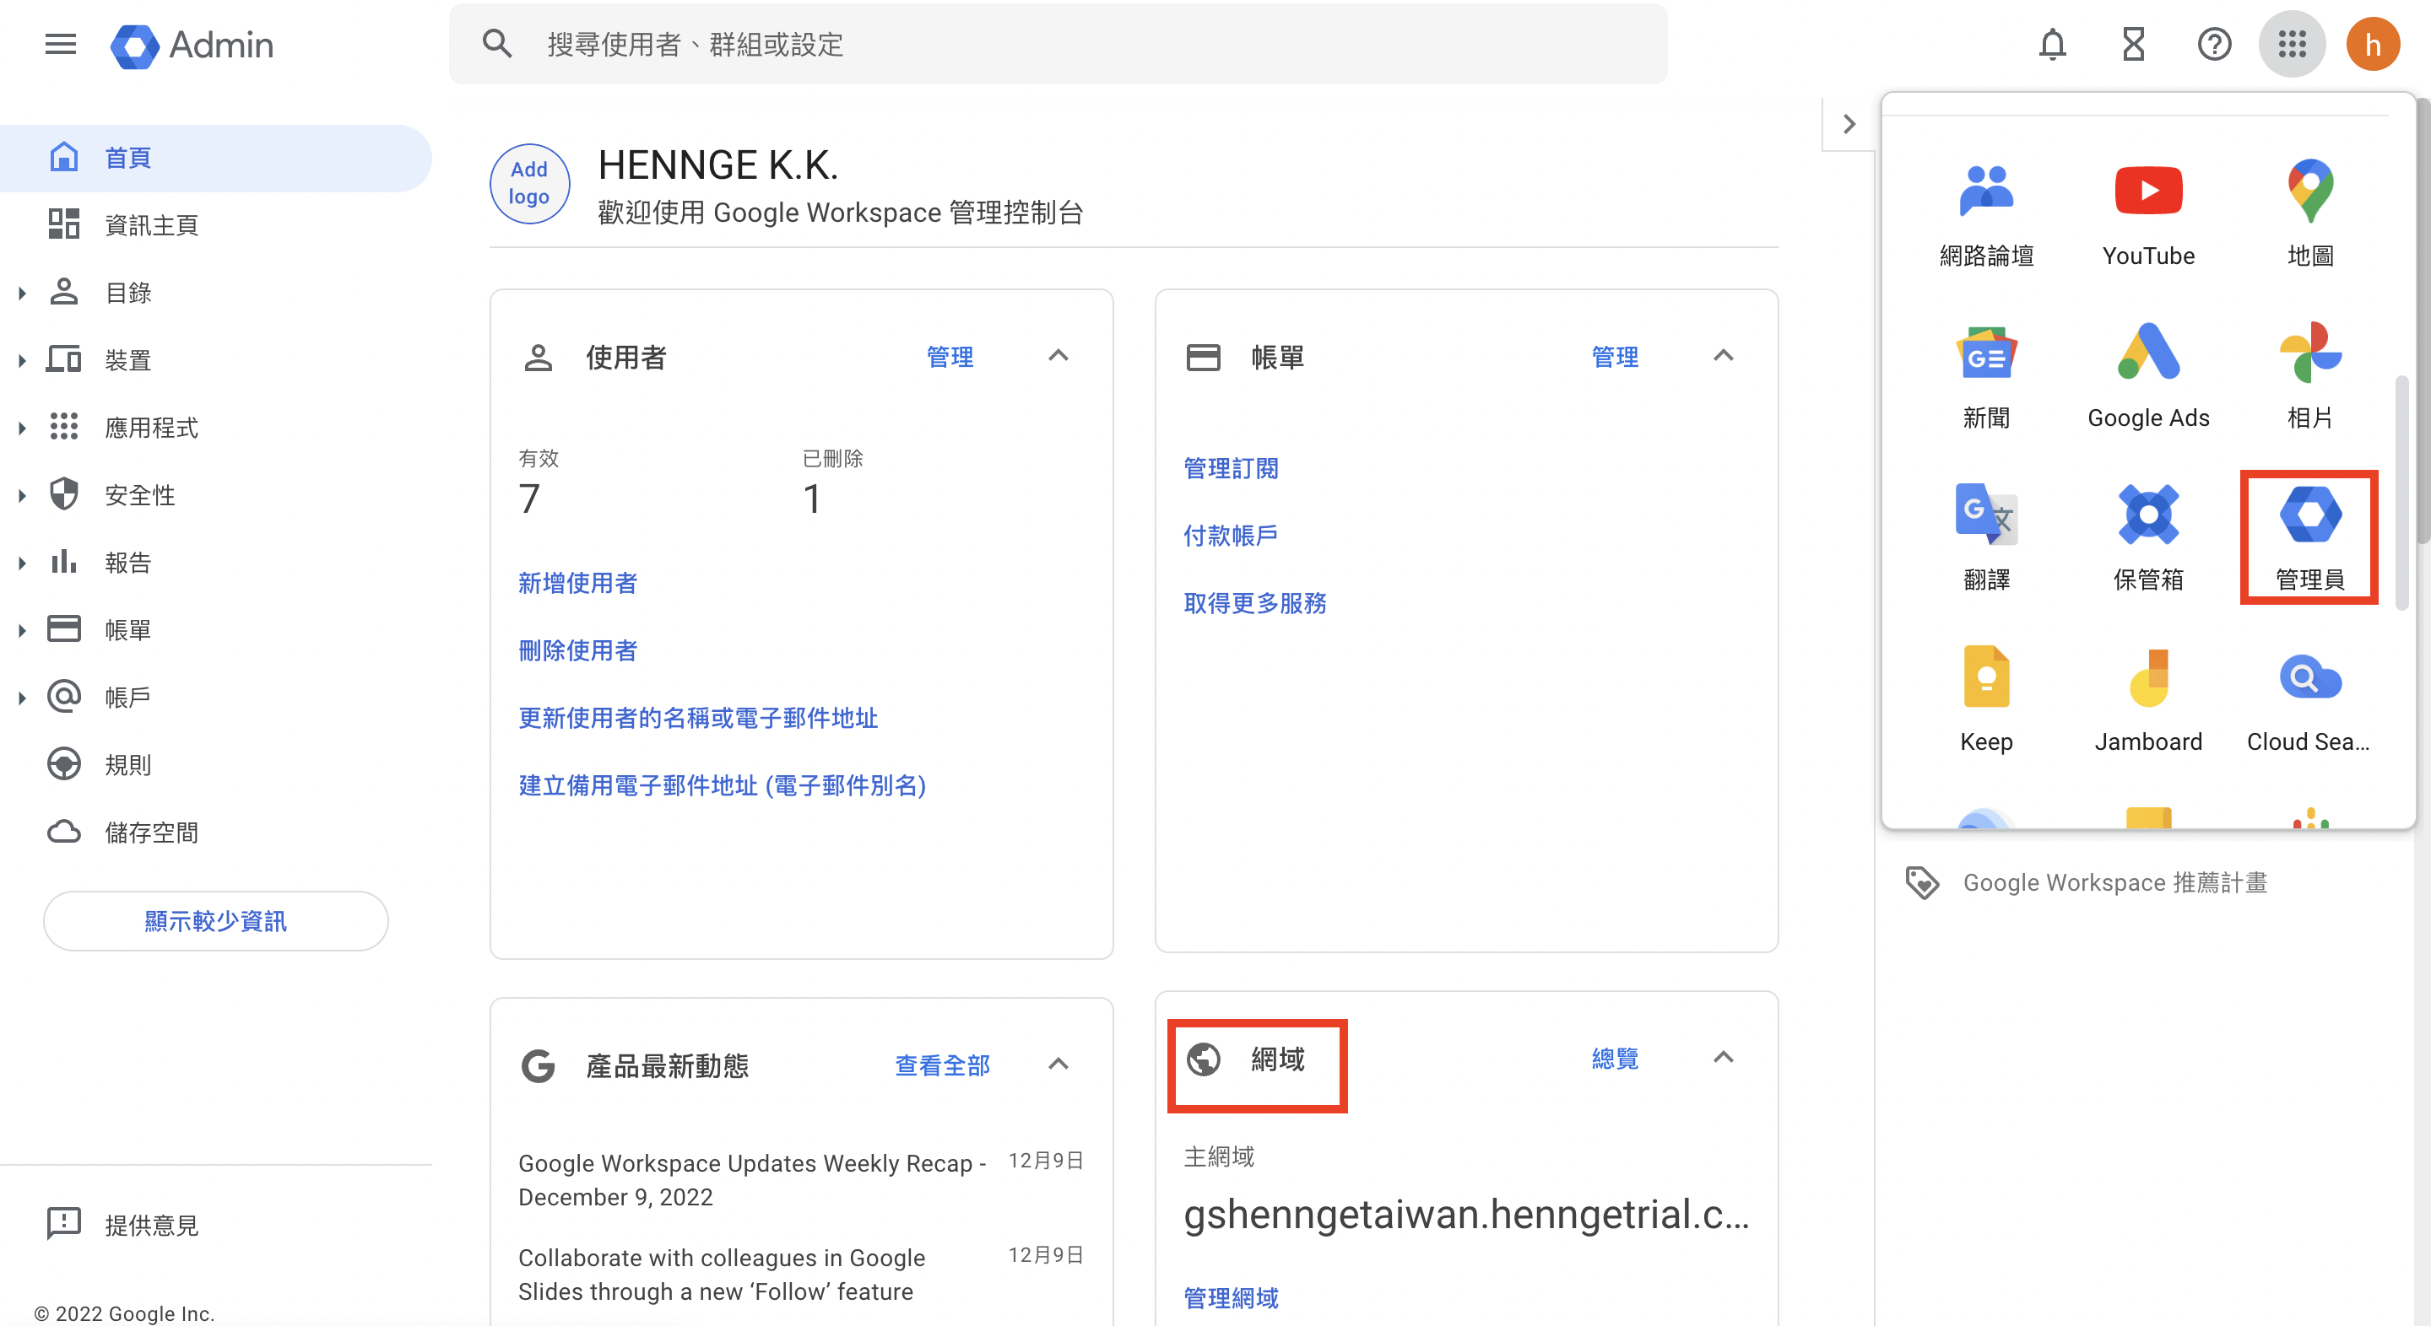This screenshot has width=2431, height=1326.
Task: Expand the 裝置 sidebar section
Action: tap(22, 360)
